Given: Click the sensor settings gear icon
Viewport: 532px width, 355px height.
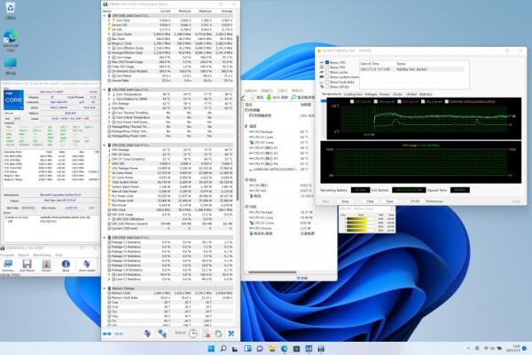Looking at the screenshot, I should pos(217,332).
